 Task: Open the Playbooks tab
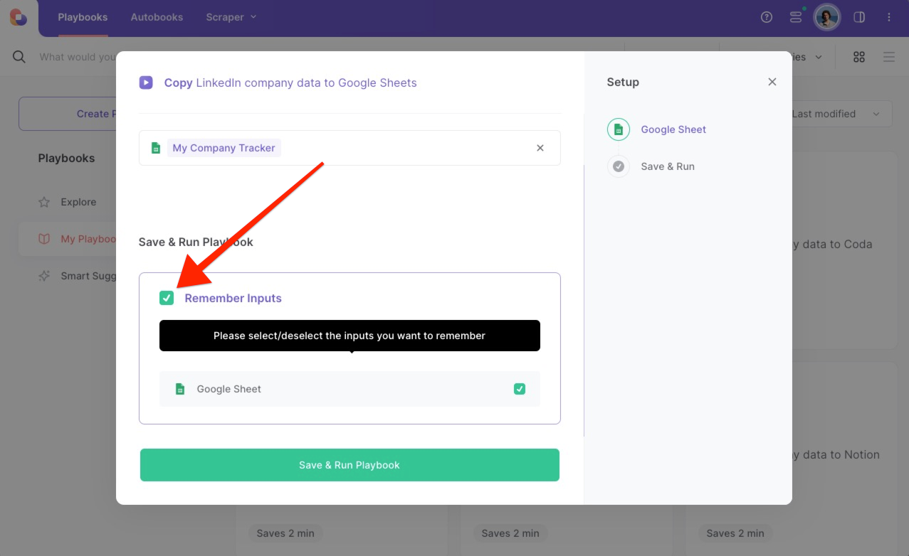tap(83, 17)
